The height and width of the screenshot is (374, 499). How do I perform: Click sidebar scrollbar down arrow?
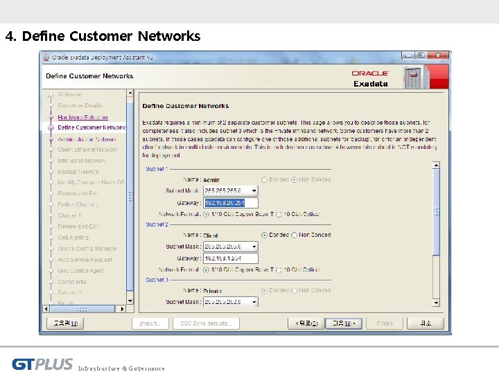click(130, 301)
